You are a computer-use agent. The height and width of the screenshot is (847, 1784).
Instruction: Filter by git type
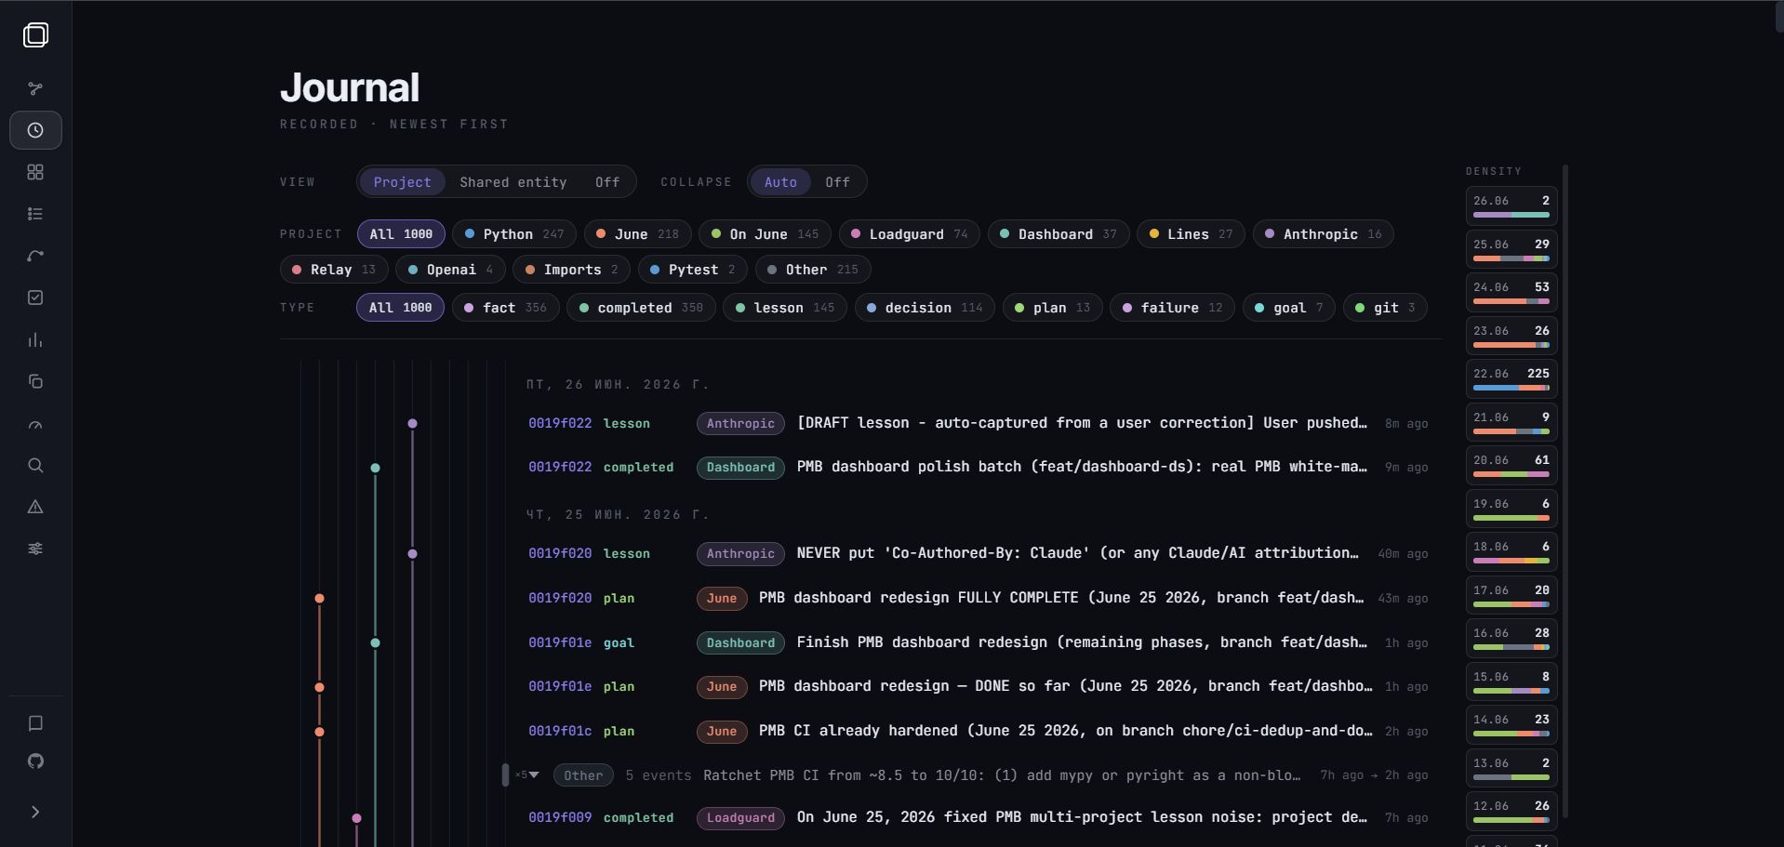tap(1385, 308)
